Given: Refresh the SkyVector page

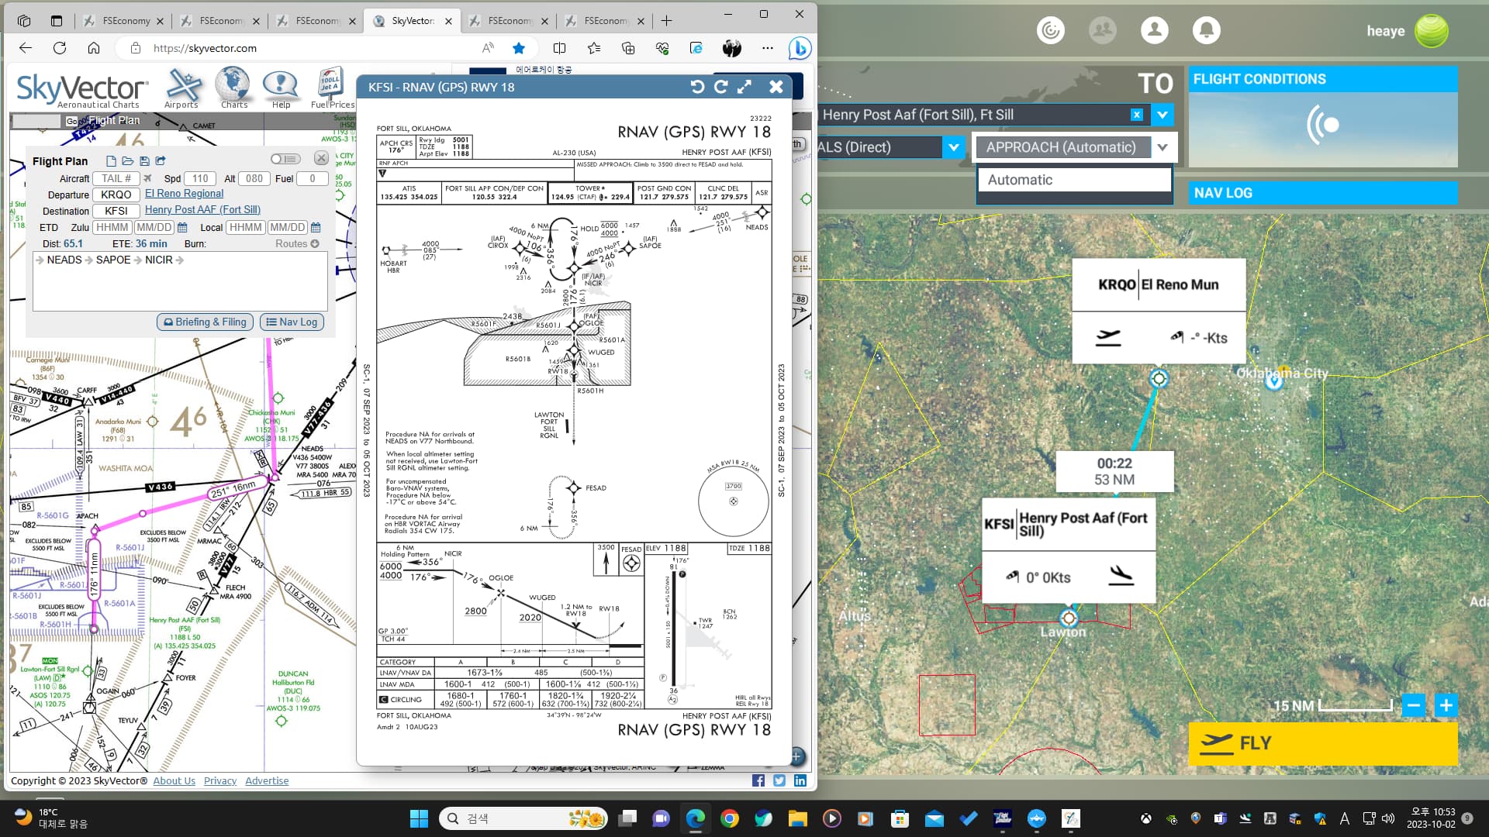Looking at the screenshot, I should tap(60, 48).
